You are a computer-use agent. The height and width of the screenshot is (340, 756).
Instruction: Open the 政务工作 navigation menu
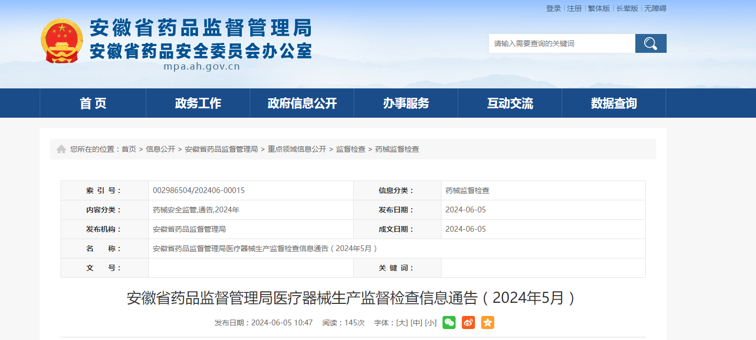[x=197, y=104]
